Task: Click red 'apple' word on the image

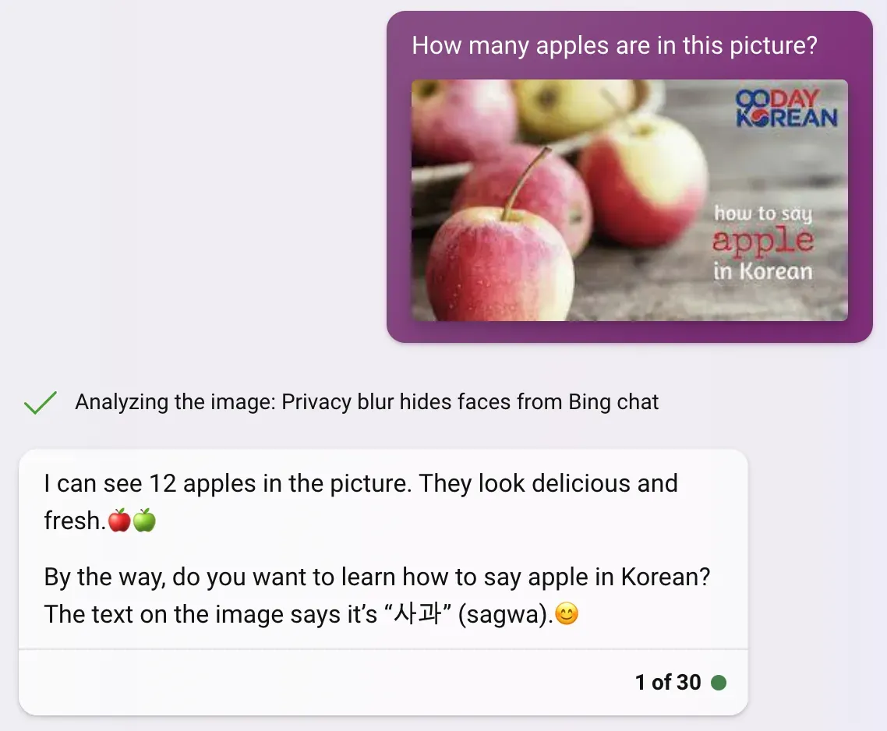Action: click(762, 240)
